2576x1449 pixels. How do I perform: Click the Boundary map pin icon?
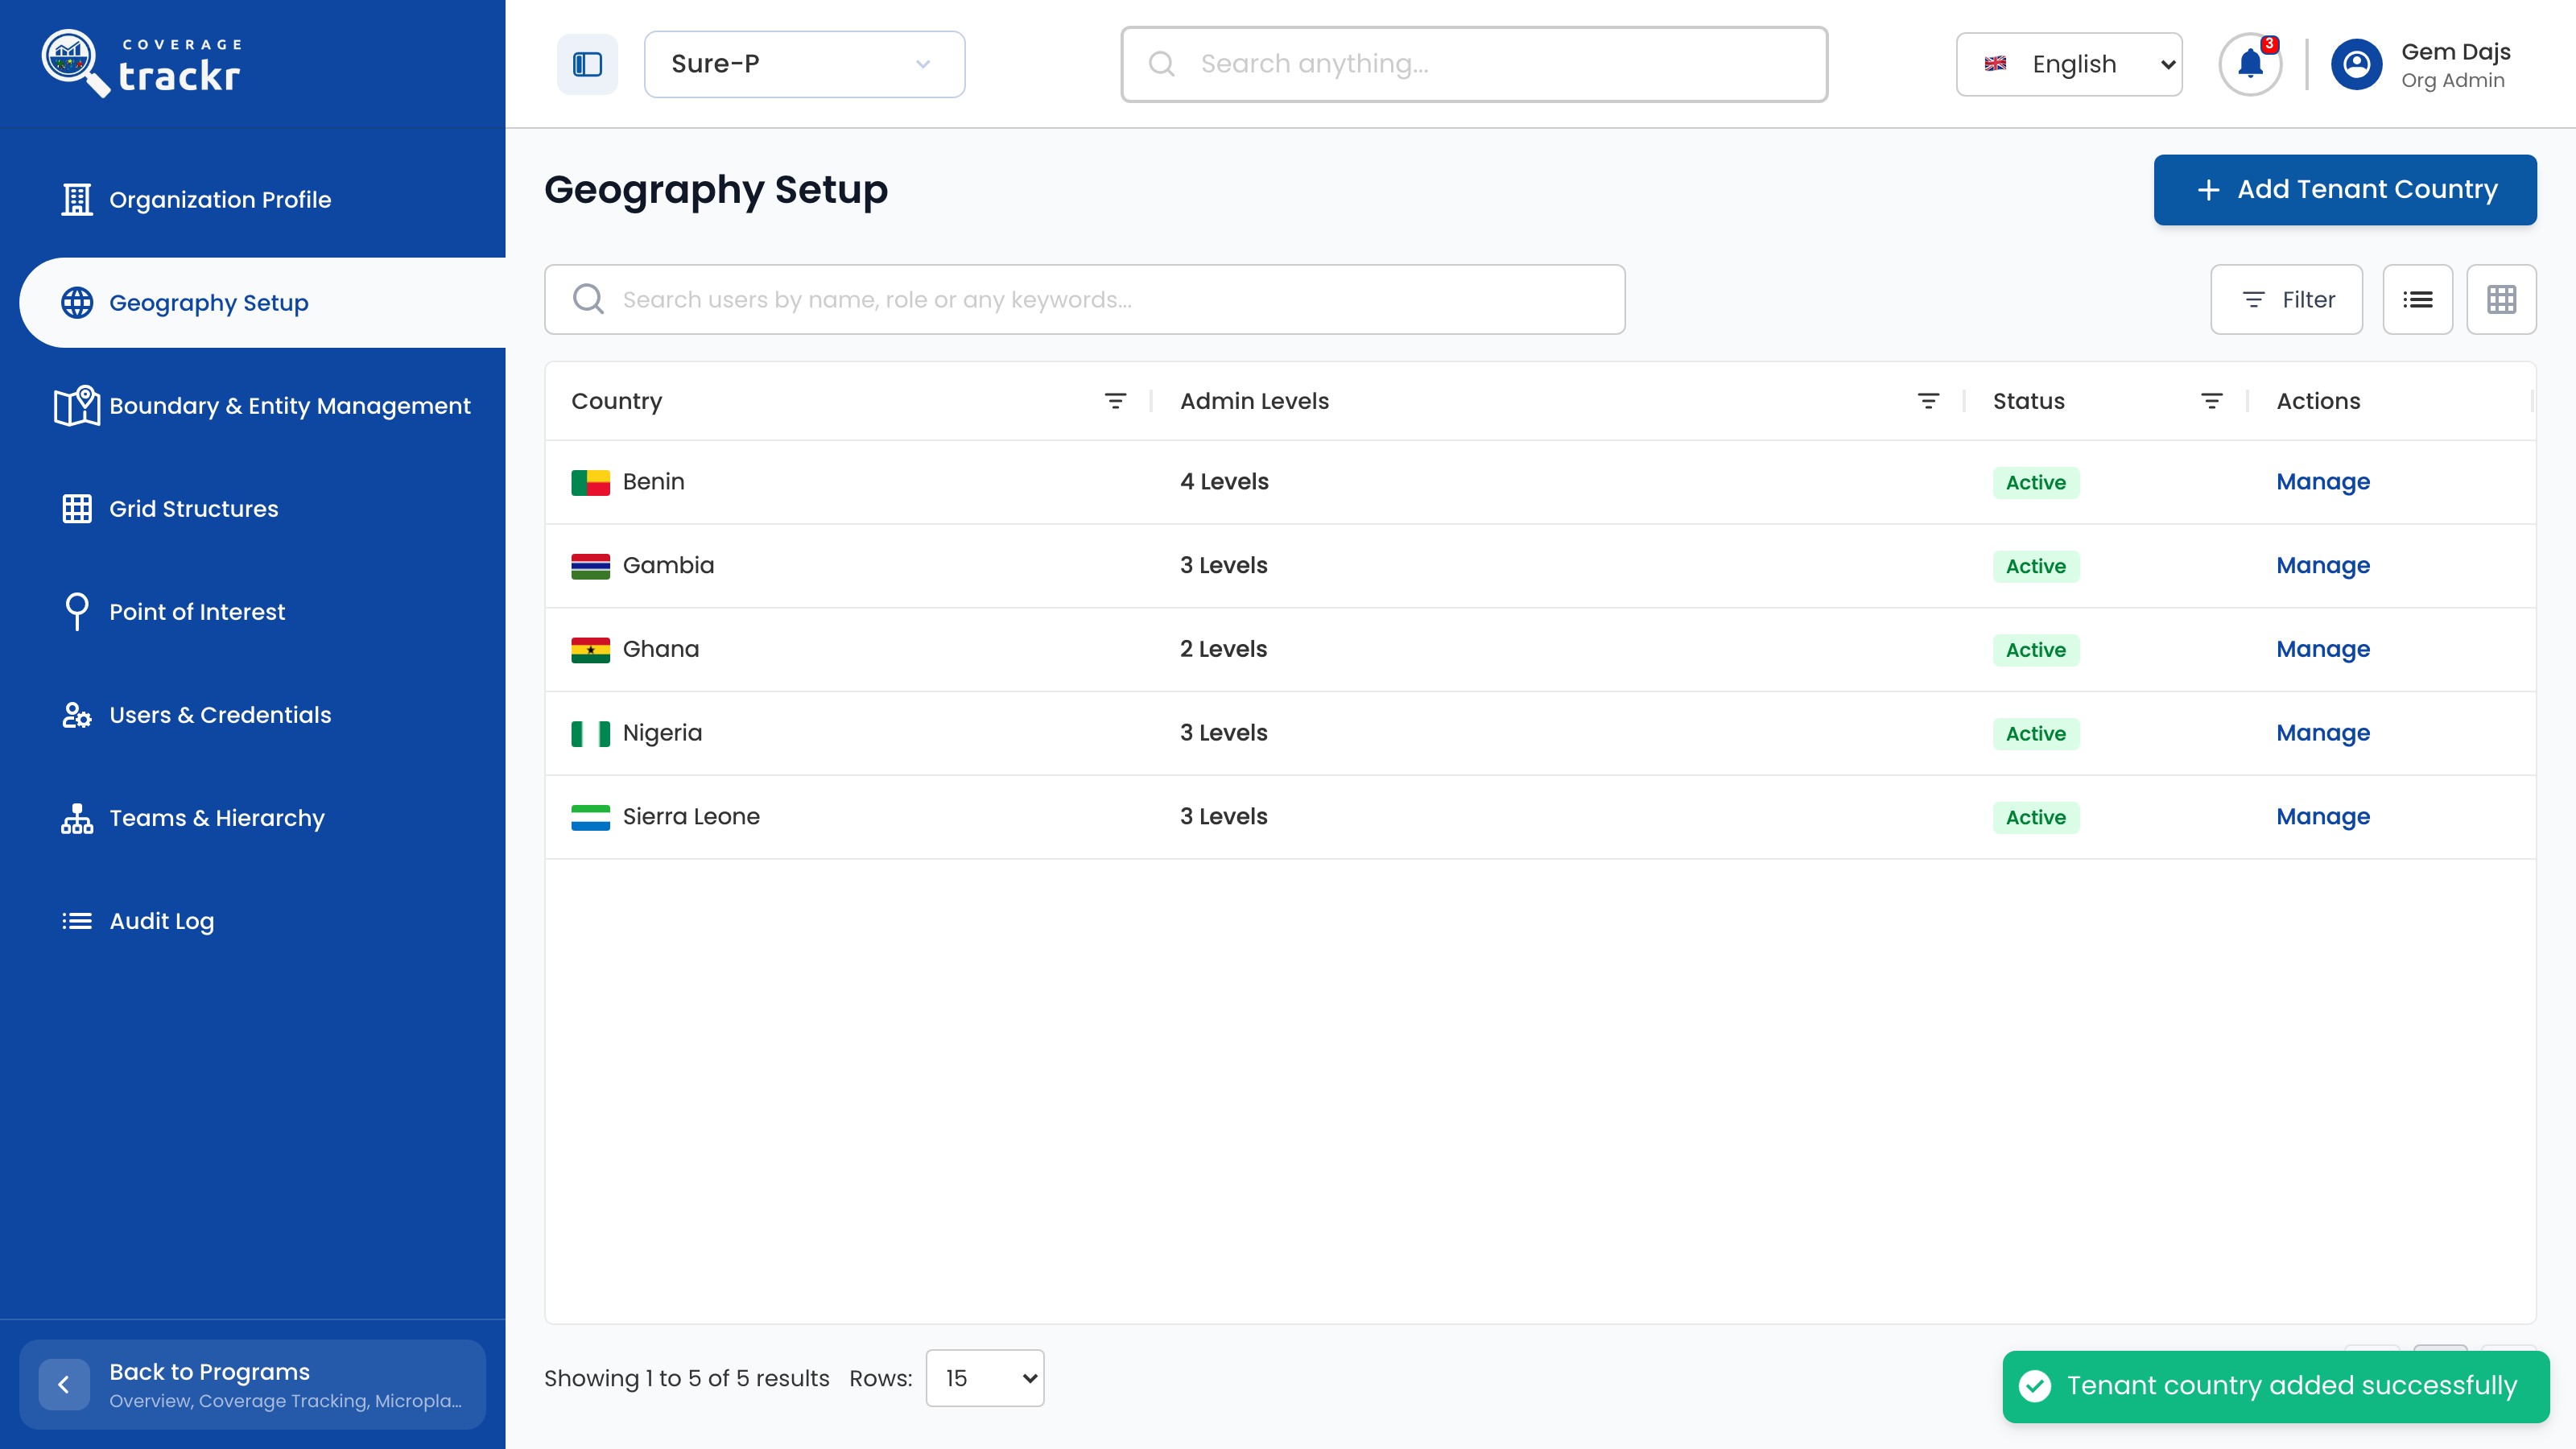coord(77,406)
